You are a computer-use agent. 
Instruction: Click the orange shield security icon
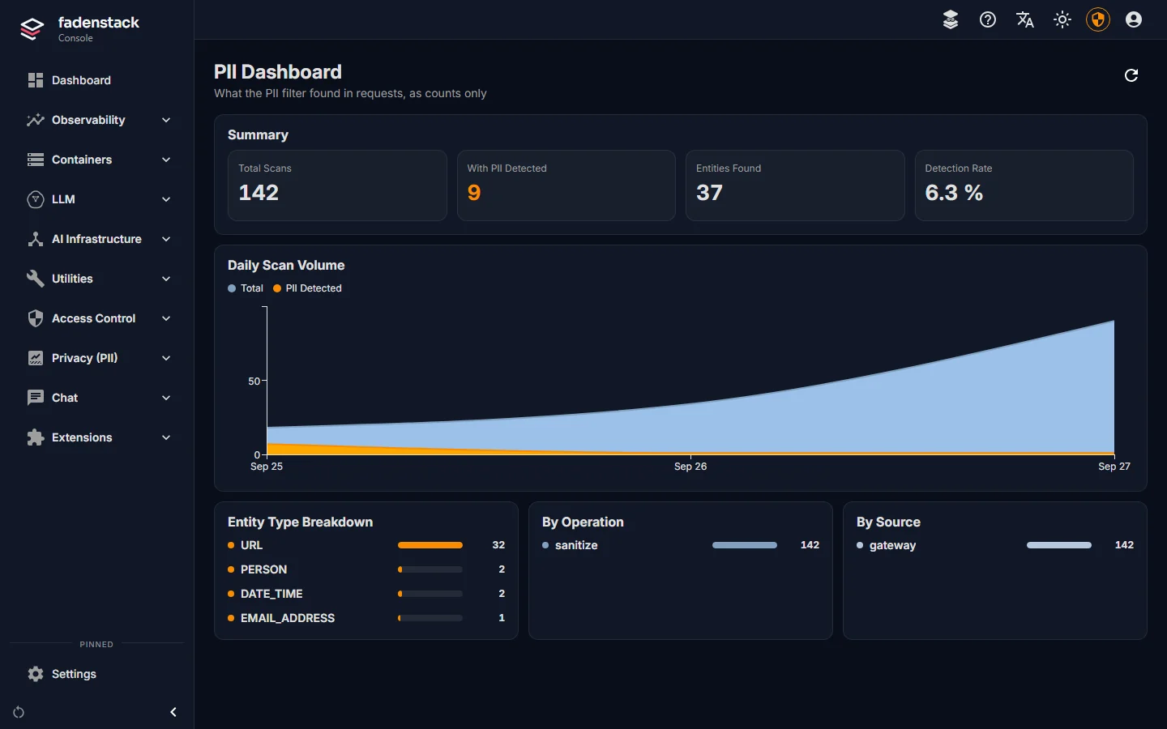pyautogui.click(x=1098, y=19)
